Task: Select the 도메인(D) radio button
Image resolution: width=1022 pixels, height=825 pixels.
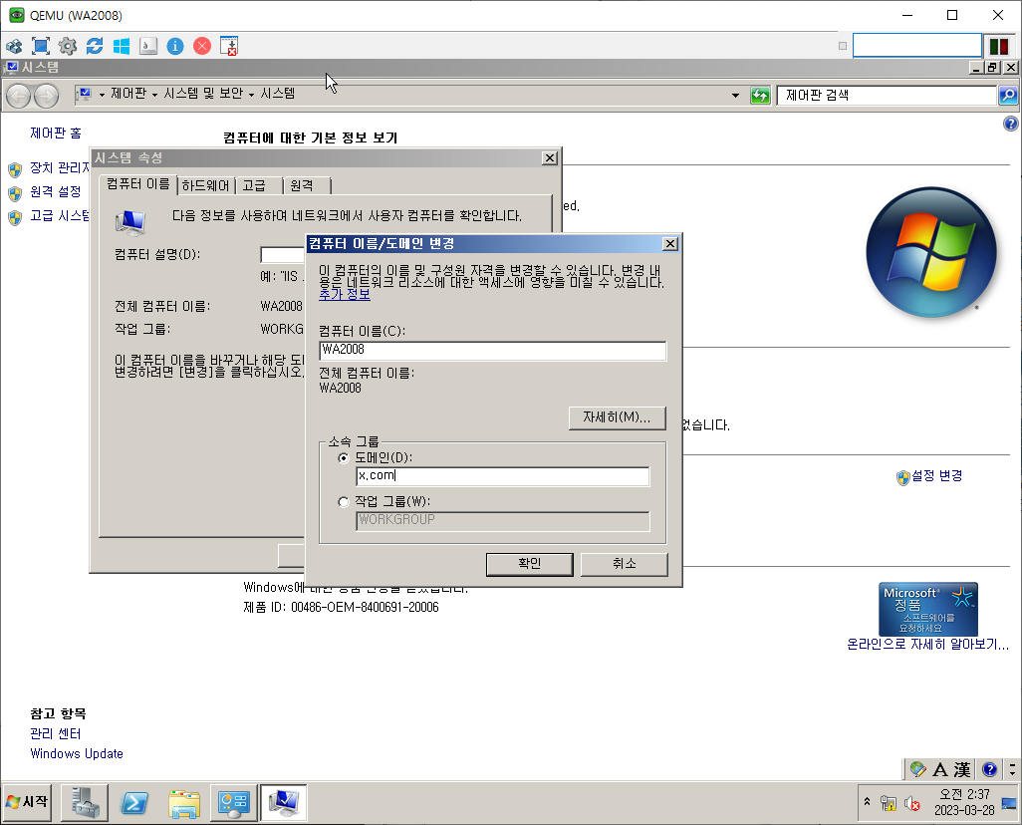Action: [x=344, y=458]
